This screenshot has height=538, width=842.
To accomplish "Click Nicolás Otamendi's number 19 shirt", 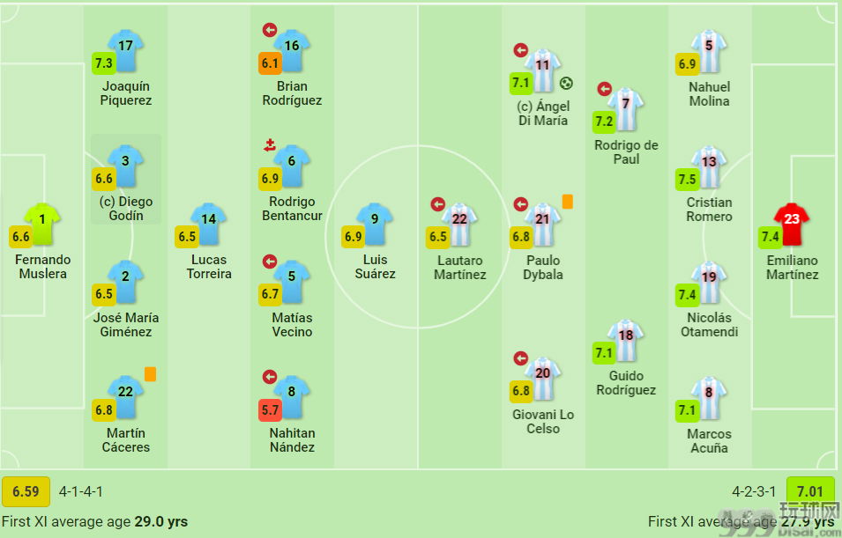I will pos(709,282).
